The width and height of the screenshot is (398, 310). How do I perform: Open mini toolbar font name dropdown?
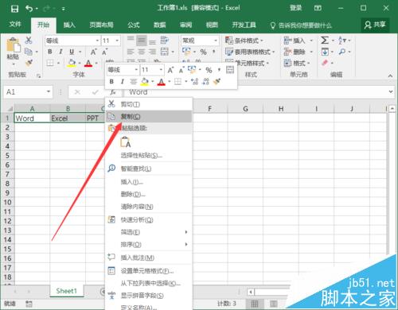click(136, 70)
